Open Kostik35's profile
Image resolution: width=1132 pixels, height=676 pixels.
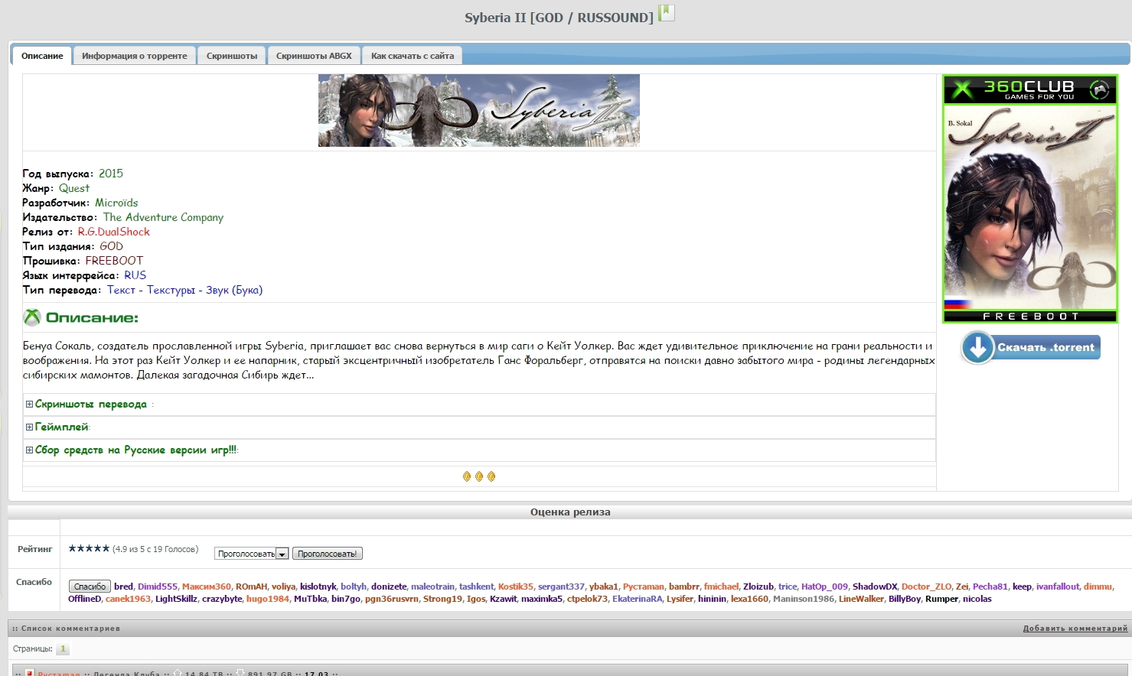coord(516,587)
